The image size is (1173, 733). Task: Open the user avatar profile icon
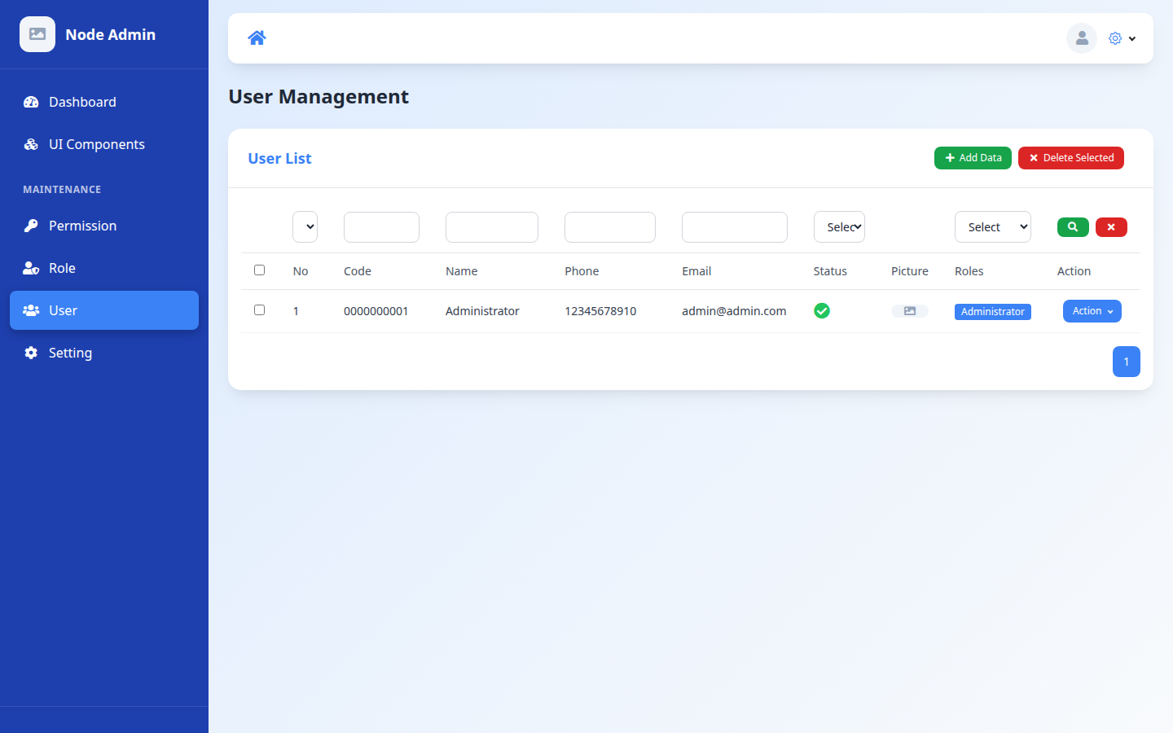click(1082, 37)
